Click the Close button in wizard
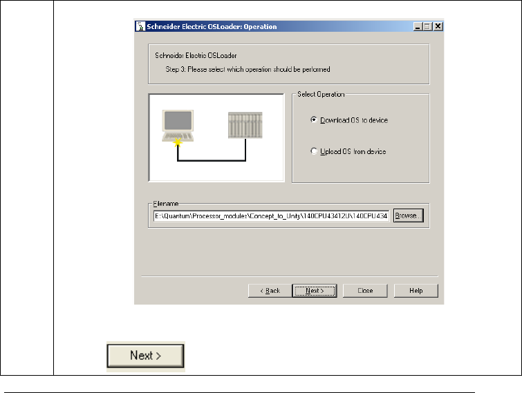Screen dimensions: 522x393 365,291
